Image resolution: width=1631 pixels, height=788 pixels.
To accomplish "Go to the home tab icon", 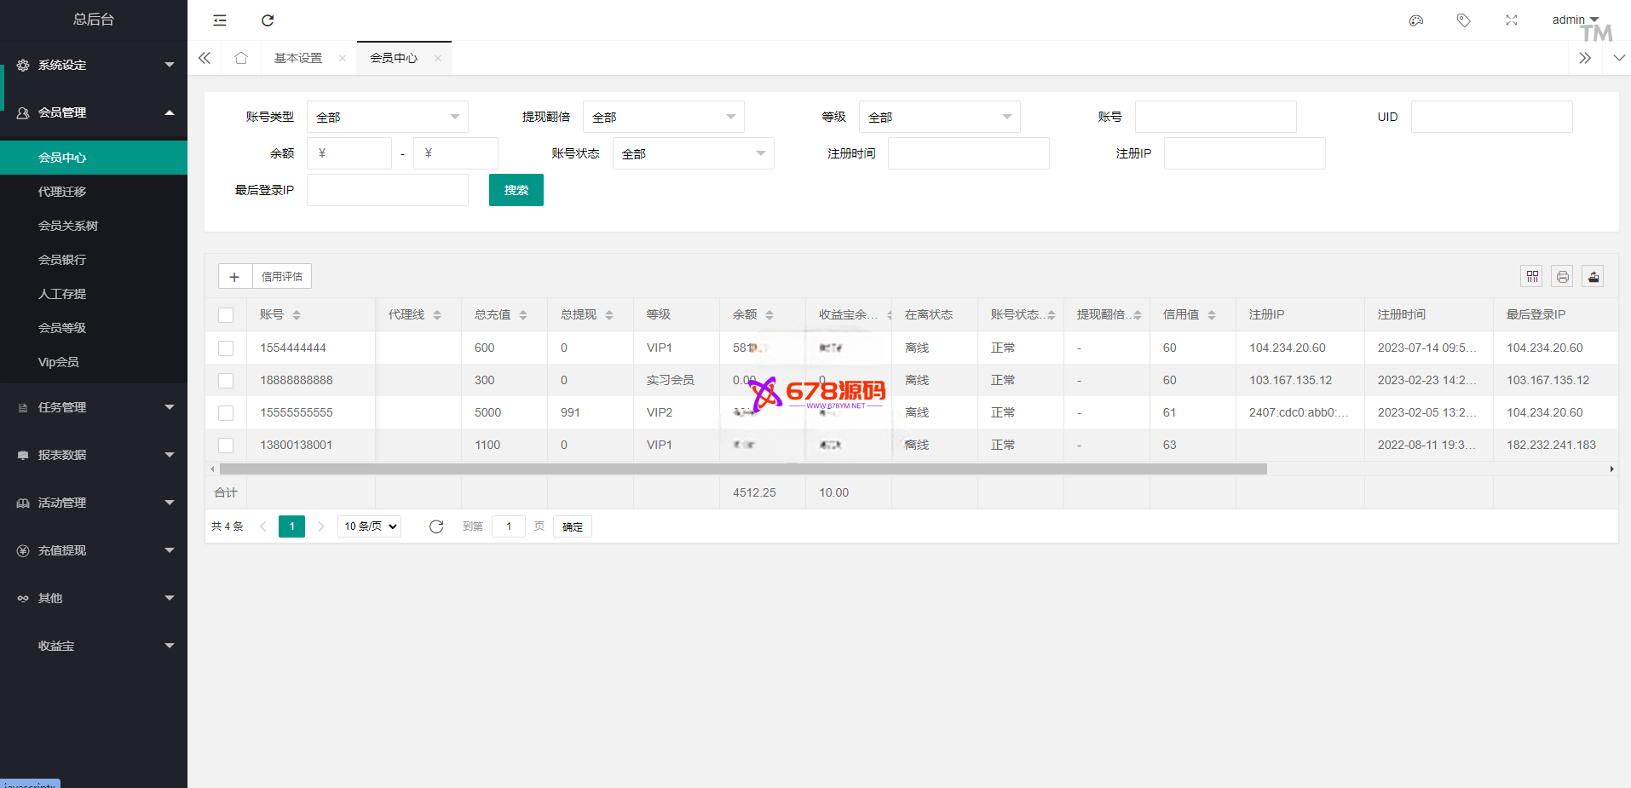I will (241, 58).
